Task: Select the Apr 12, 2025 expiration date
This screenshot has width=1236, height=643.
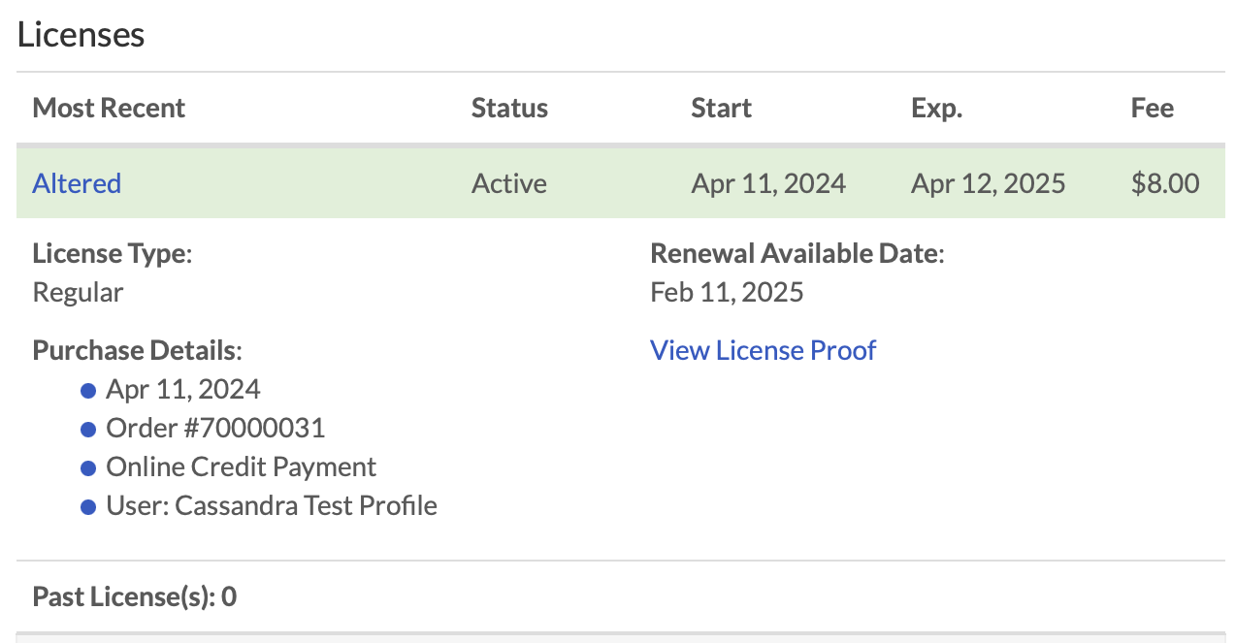Action: point(988,183)
